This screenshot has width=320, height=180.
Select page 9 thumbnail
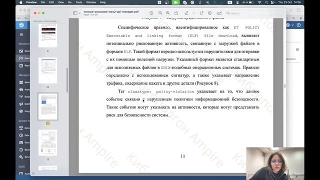coord(48,35)
